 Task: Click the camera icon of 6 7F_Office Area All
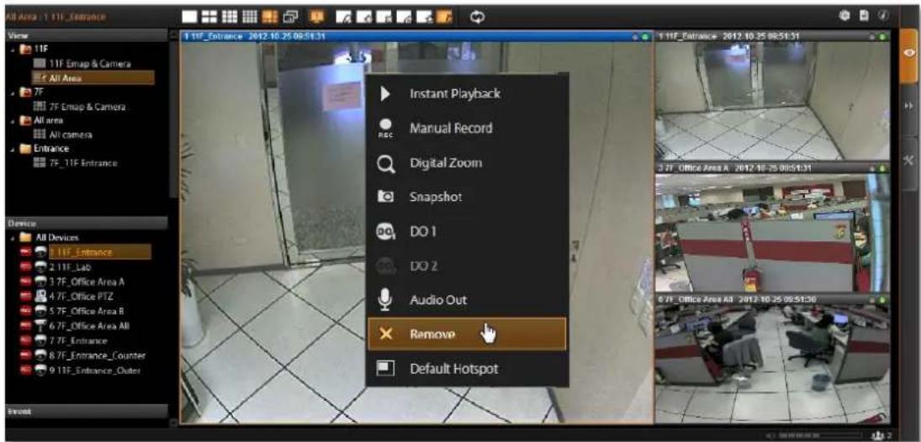pyautogui.click(x=40, y=326)
